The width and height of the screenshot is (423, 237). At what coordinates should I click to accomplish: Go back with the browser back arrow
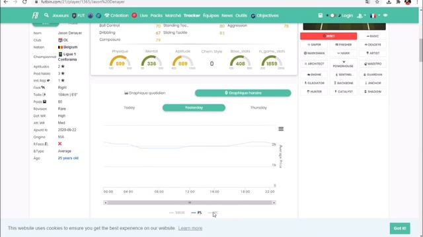click(x=6, y=2)
